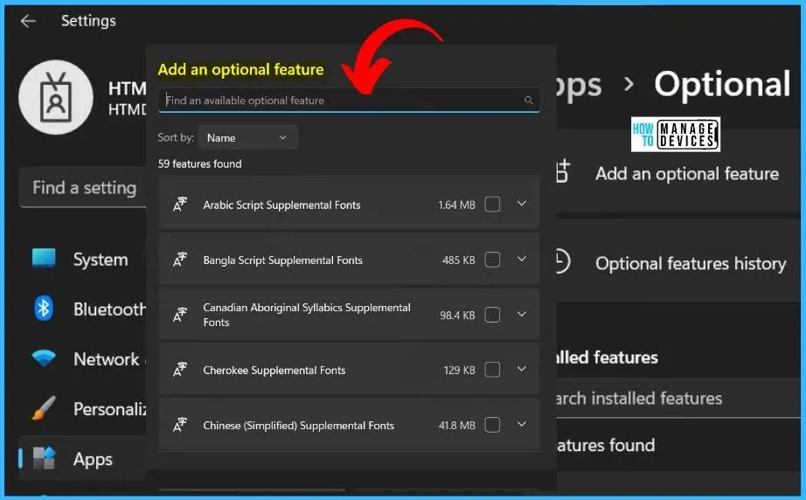Click the 129 KB size value

click(459, 370)
